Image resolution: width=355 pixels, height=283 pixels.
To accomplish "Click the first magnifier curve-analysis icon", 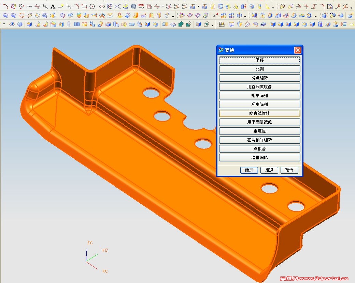I will (x=282, y=6).
